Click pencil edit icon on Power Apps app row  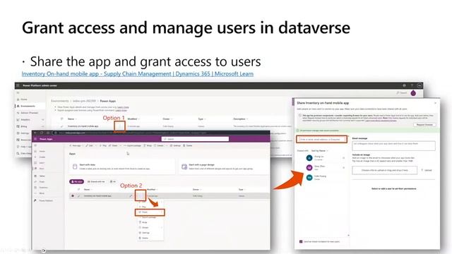coord(131,196)
